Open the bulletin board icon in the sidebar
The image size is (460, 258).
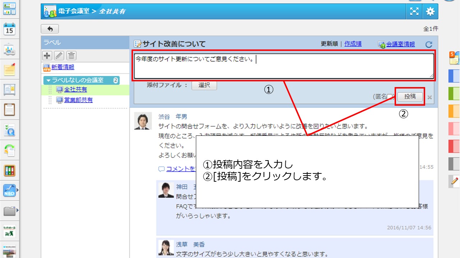pos(10,90)
